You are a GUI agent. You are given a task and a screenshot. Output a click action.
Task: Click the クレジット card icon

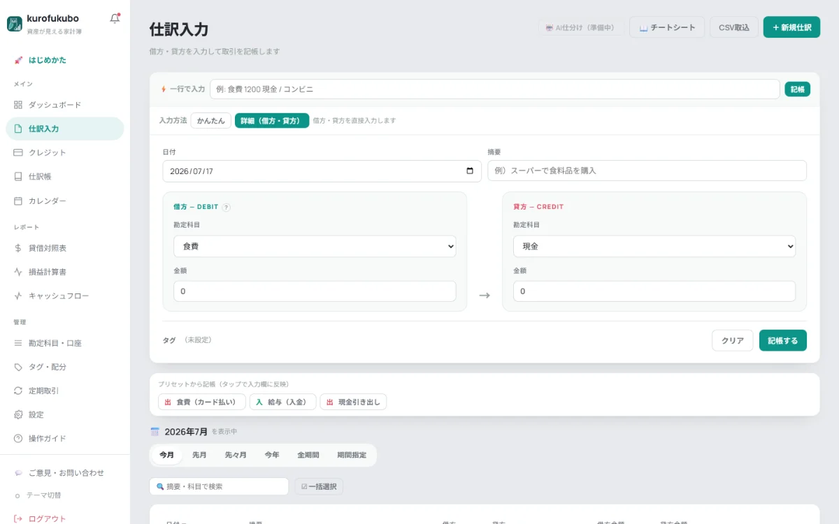click(x=18, y=152)
